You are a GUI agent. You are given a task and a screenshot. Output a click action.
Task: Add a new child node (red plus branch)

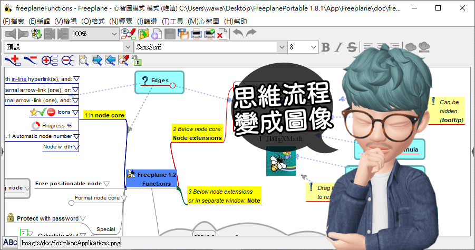point(13,61)
